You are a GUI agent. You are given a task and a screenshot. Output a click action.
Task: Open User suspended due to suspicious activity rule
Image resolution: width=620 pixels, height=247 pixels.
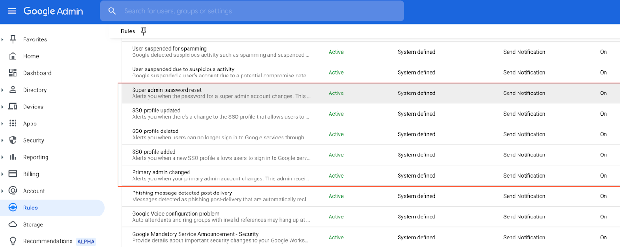click(183, 69)
